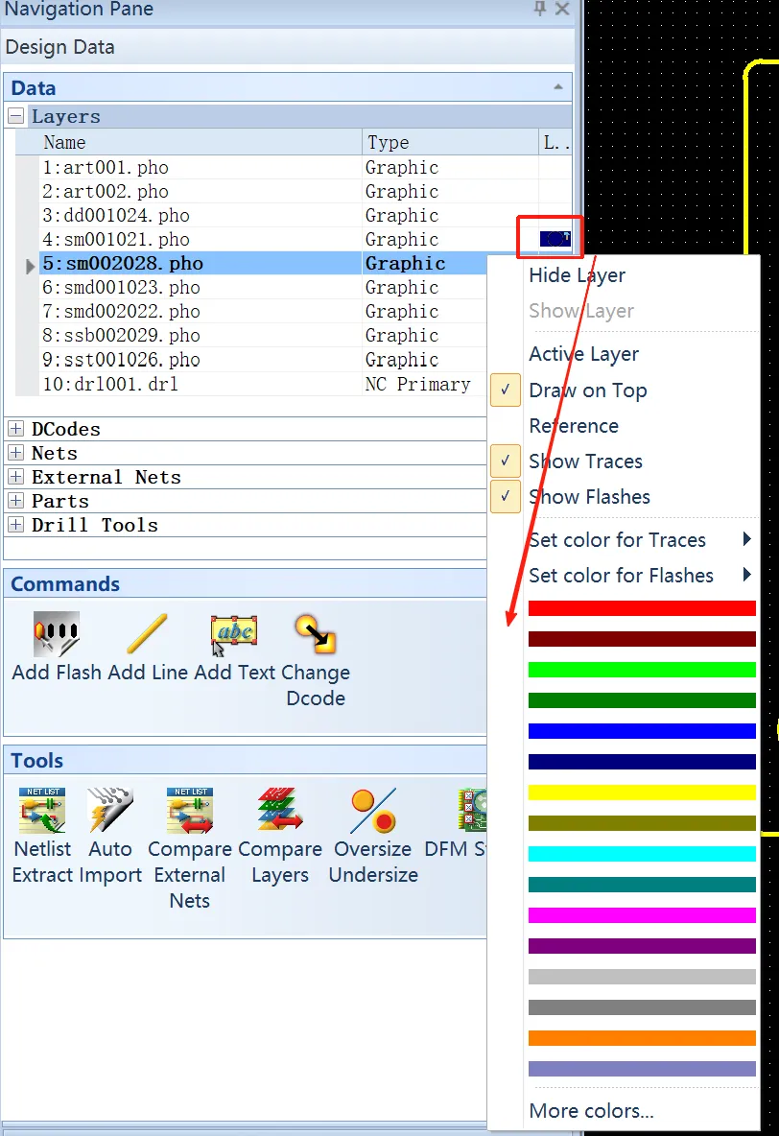Open the Netlist Extract tool
This screenshot has height=1136, width=779.
click(43, 811)
